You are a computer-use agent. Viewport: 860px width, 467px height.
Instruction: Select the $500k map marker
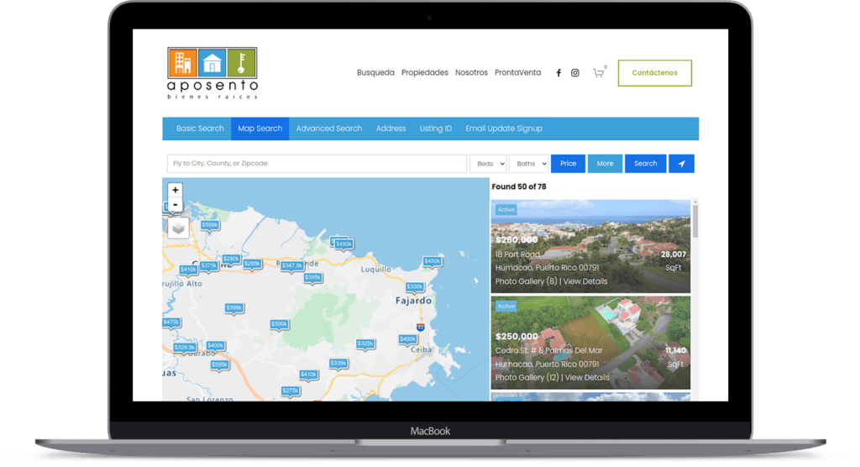279,323
